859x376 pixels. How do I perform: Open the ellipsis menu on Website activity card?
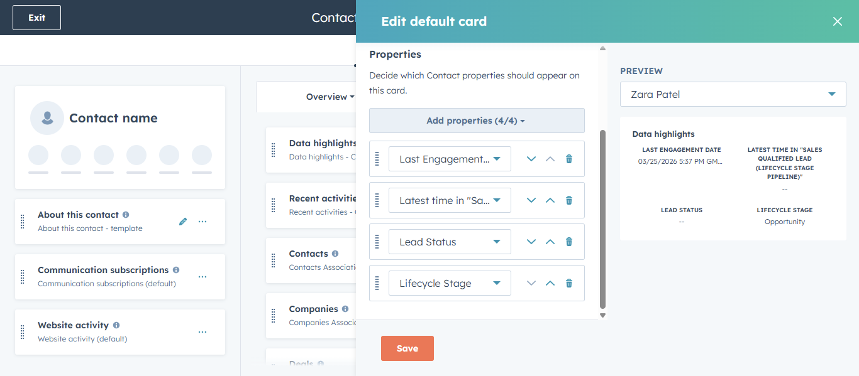pyautogui.click(x=202, y=332)
